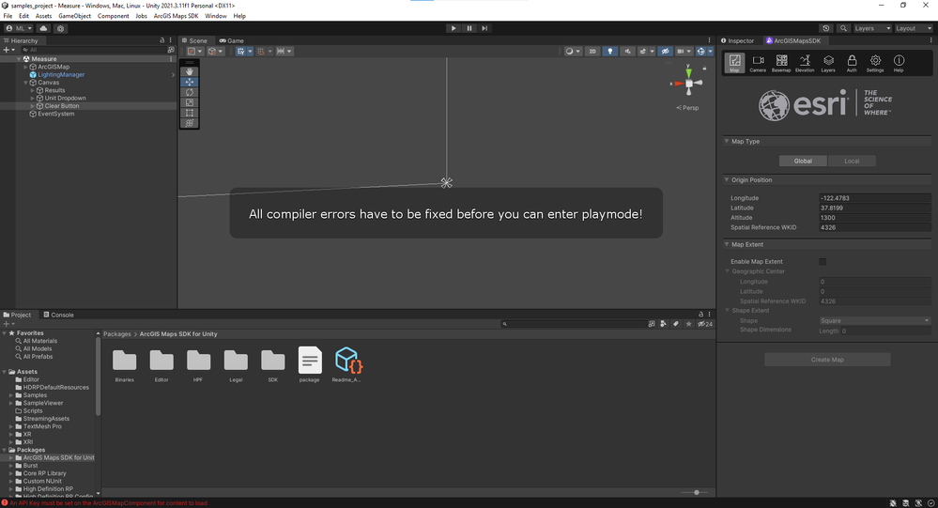Lock the Hierarchy panel
Screen dimensions: 938x508
pos(161,40)
